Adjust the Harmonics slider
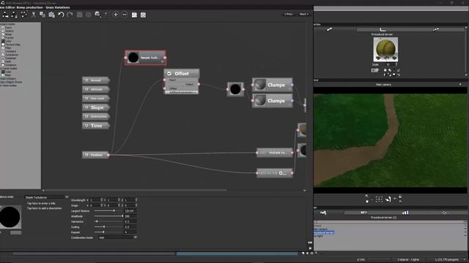This screenshot has width=469, height=263. [109, 221]
